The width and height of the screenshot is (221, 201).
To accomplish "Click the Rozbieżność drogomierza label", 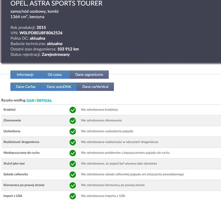I will (21, 142).
